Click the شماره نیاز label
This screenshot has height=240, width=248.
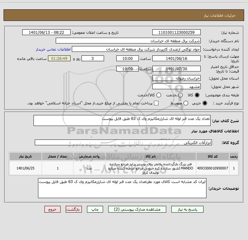coord(230,33)
